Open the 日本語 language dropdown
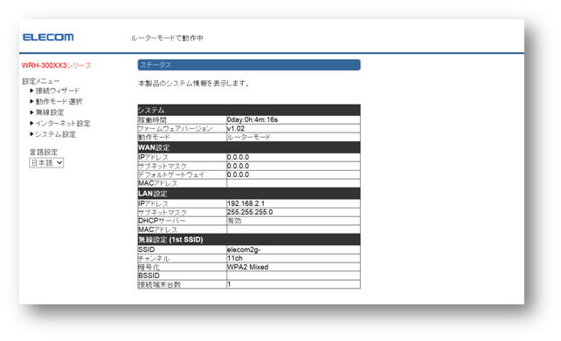Viewport: 561px width, 341px height. click(46, 163)
